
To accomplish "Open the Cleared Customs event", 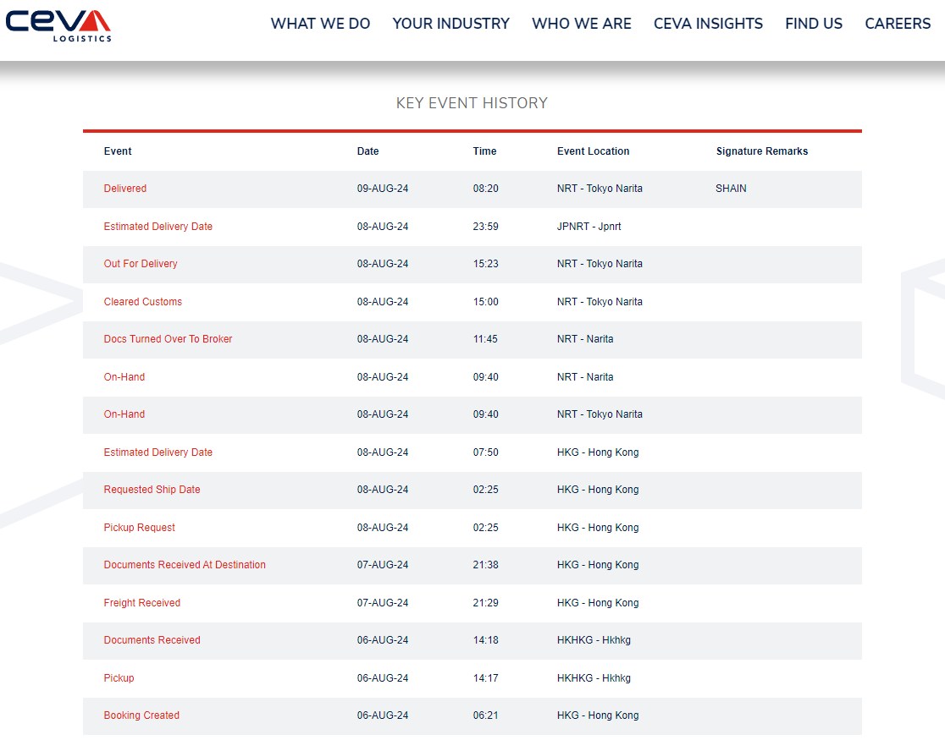I will click(143, 301).
